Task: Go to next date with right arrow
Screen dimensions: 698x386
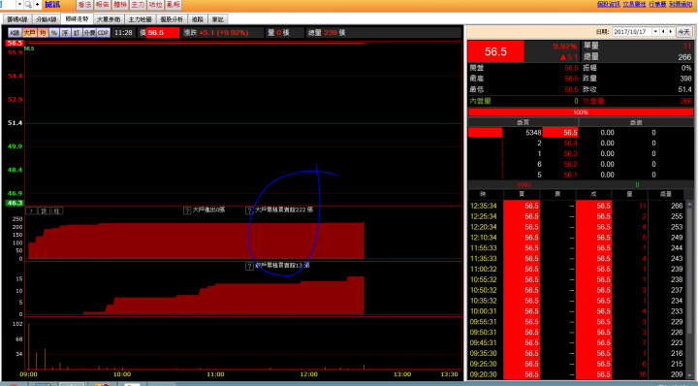Action: tap(671, 32)
